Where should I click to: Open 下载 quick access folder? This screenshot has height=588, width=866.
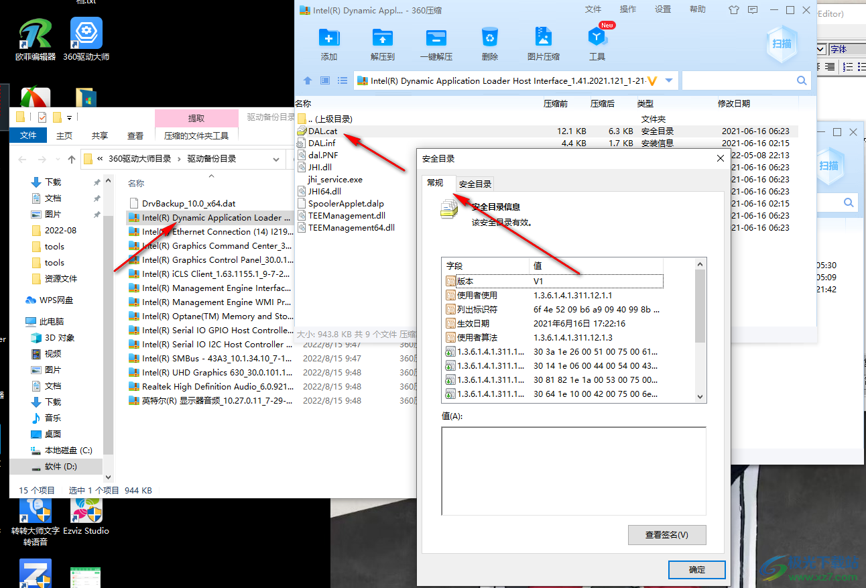coord(53,182)
